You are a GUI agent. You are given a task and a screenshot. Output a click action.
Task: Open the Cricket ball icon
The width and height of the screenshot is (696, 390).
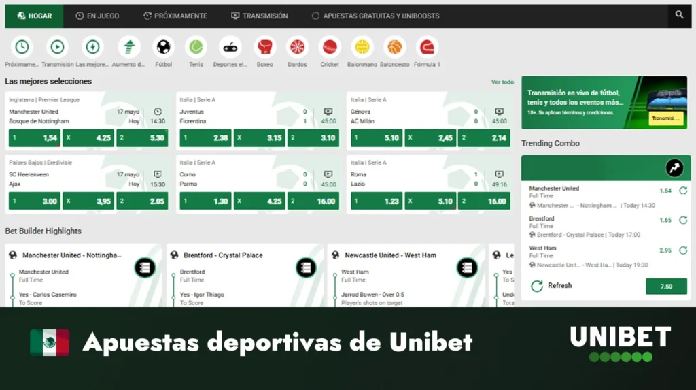[x=330, y=47]
